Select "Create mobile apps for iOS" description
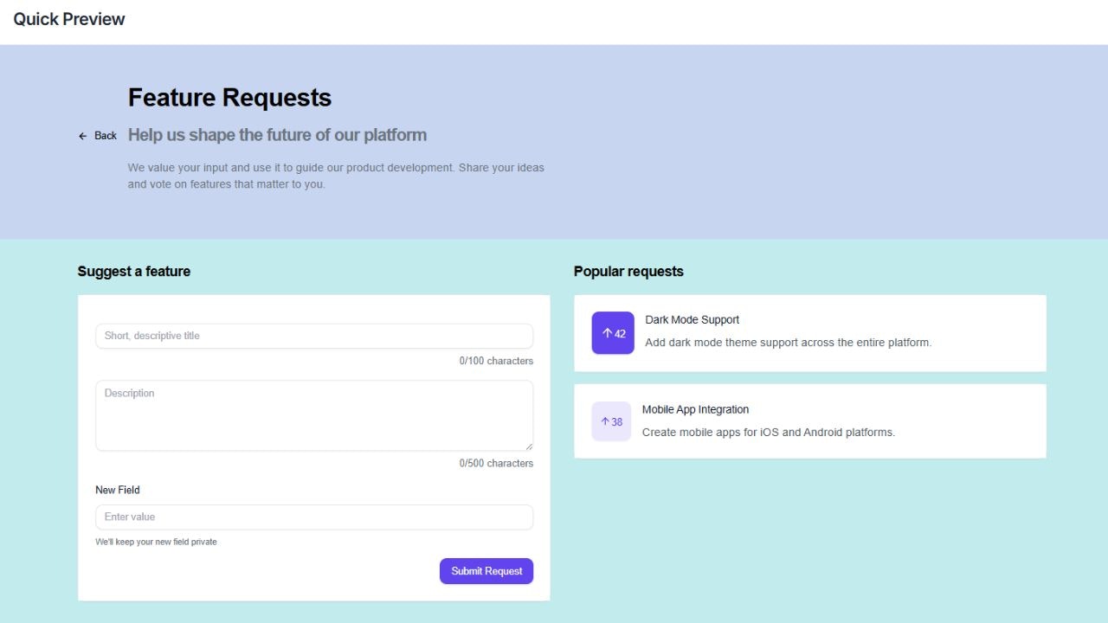This screenshot has height=623, width=1108. pyautogui.click(x=769, y=432)
